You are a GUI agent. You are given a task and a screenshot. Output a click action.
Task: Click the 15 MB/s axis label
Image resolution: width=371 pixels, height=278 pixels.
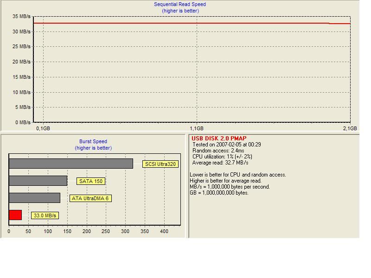(x=21, y=77)
